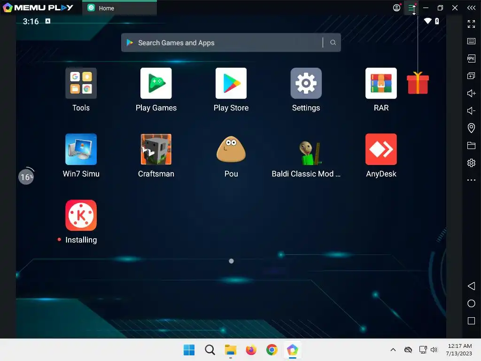Select MEmu Play taskbar icon
This screenshot has width=481, height=361.
pos(292,350)
